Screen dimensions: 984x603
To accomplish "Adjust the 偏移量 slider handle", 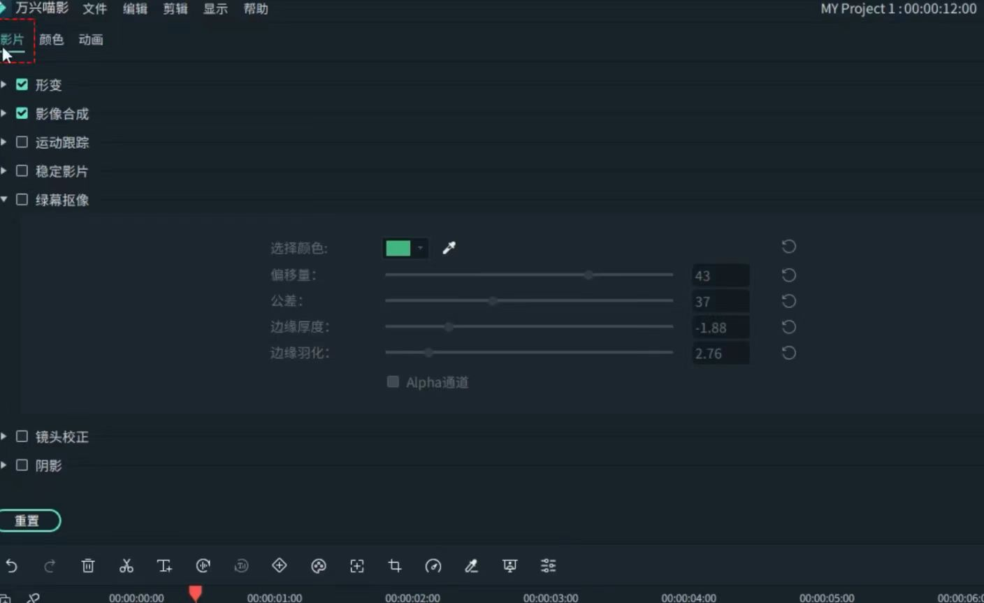I will (588, 275).
